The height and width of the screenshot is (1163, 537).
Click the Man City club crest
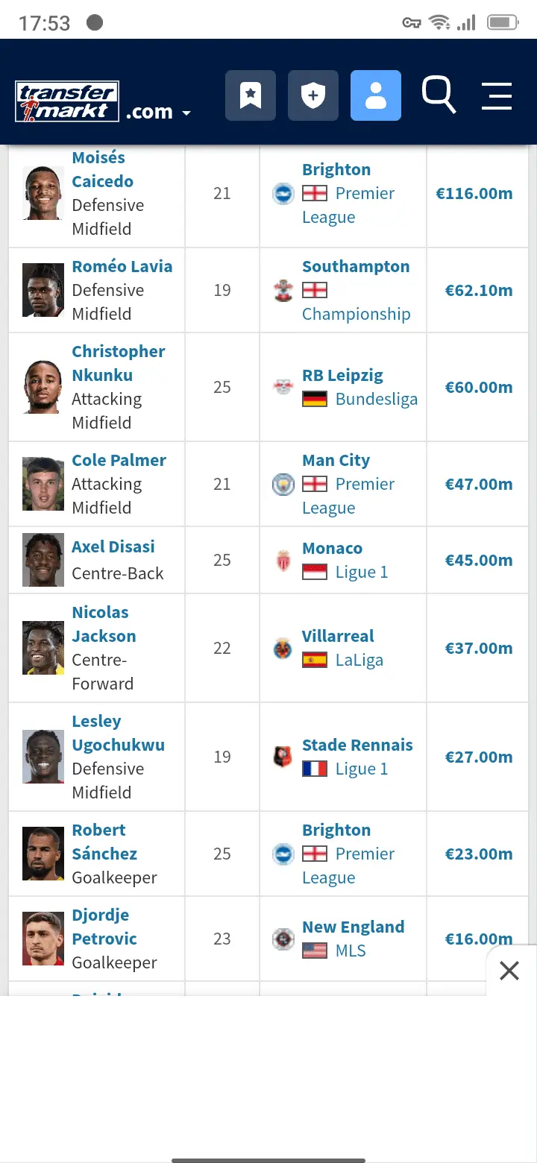tap(283, 484)
